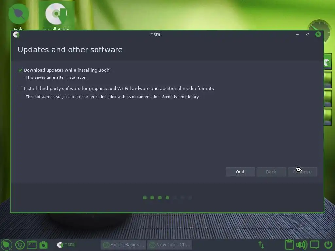
Task: Click the Install window title text
Action: tap(156, 34)
